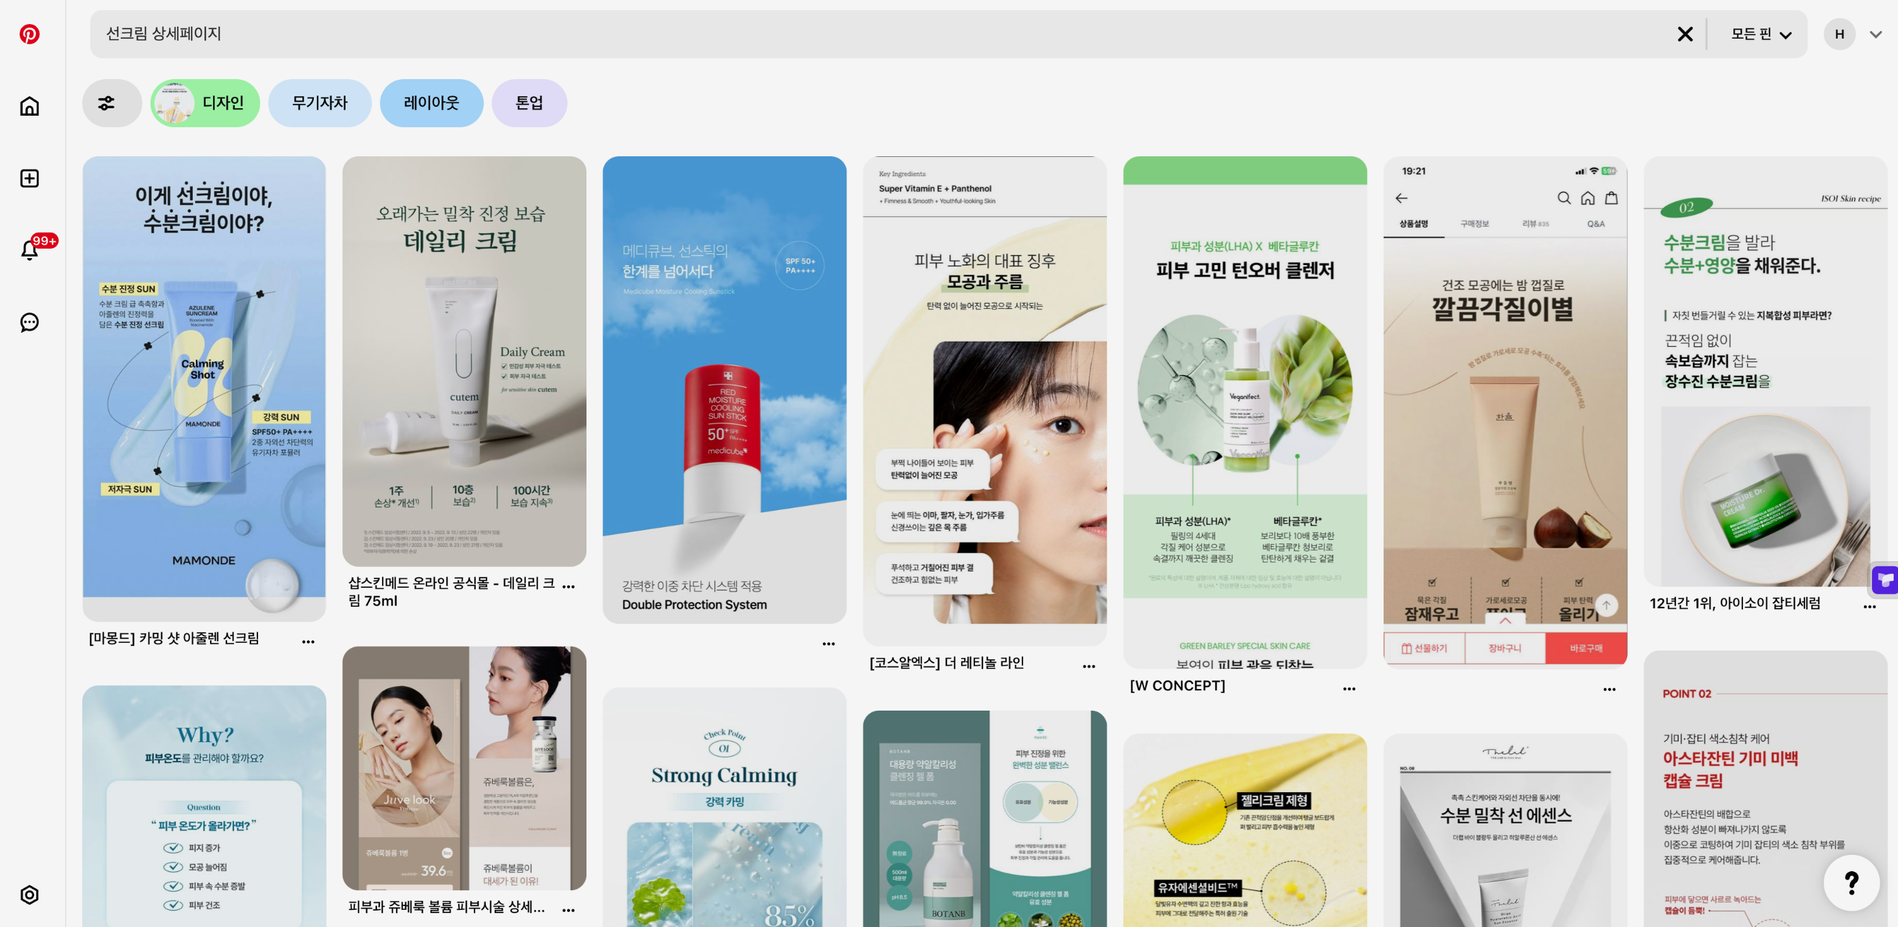1898x927 pixels.
Task: Open notifications bell with 99+ badge
Action: (x=30, y=251)
